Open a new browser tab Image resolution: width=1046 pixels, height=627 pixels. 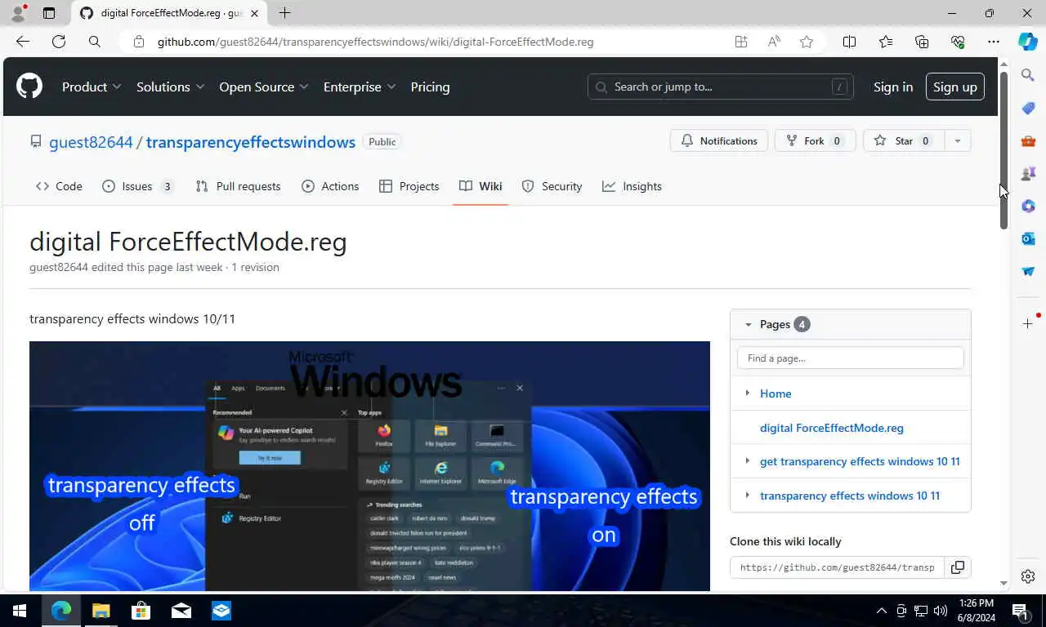tap(284, 13)
